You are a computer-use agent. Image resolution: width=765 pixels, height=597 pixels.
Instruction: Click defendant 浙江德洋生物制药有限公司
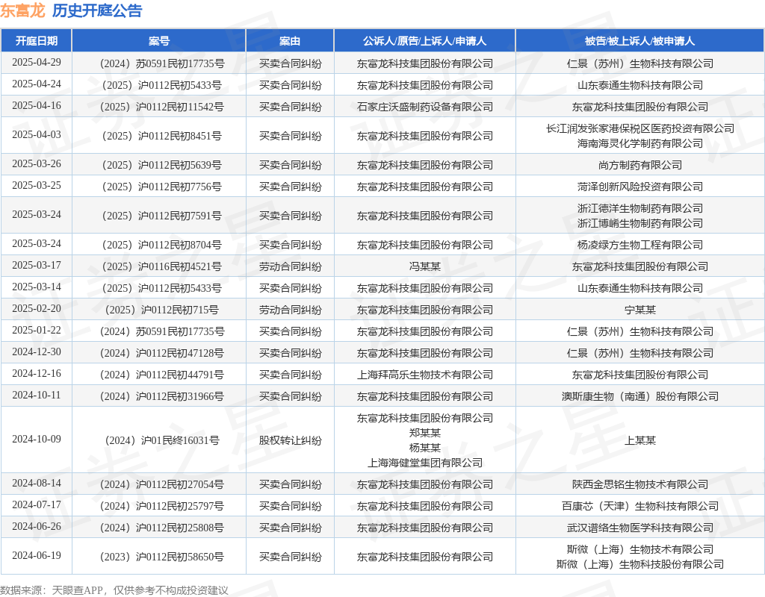pos(640,209)
